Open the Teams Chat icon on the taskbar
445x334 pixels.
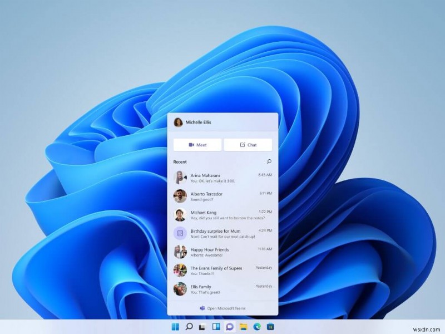[229, 326]
